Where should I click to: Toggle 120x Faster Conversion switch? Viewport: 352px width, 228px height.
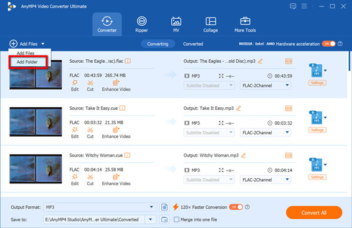(236, 207)
